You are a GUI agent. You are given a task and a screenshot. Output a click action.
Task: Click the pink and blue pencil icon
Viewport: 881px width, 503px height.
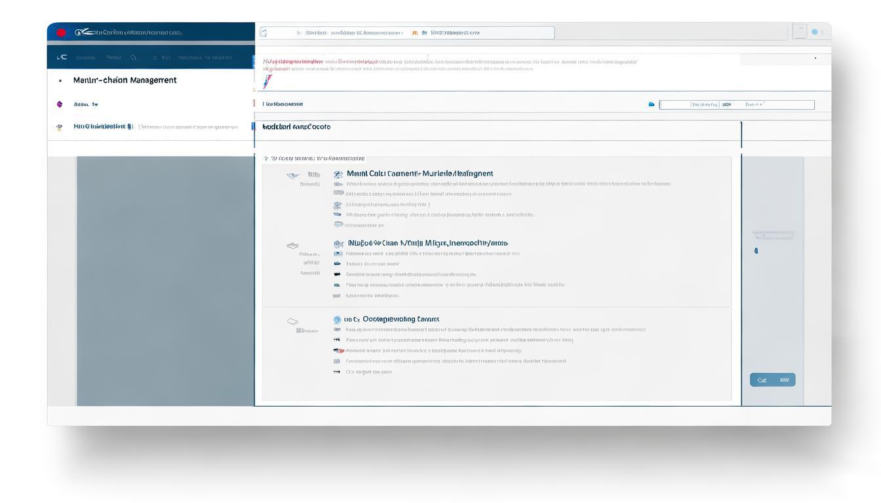[267, 81]
